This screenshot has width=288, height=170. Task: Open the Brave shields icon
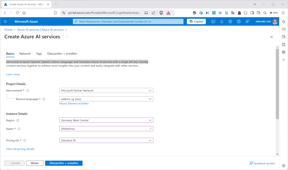click(161, 13)
